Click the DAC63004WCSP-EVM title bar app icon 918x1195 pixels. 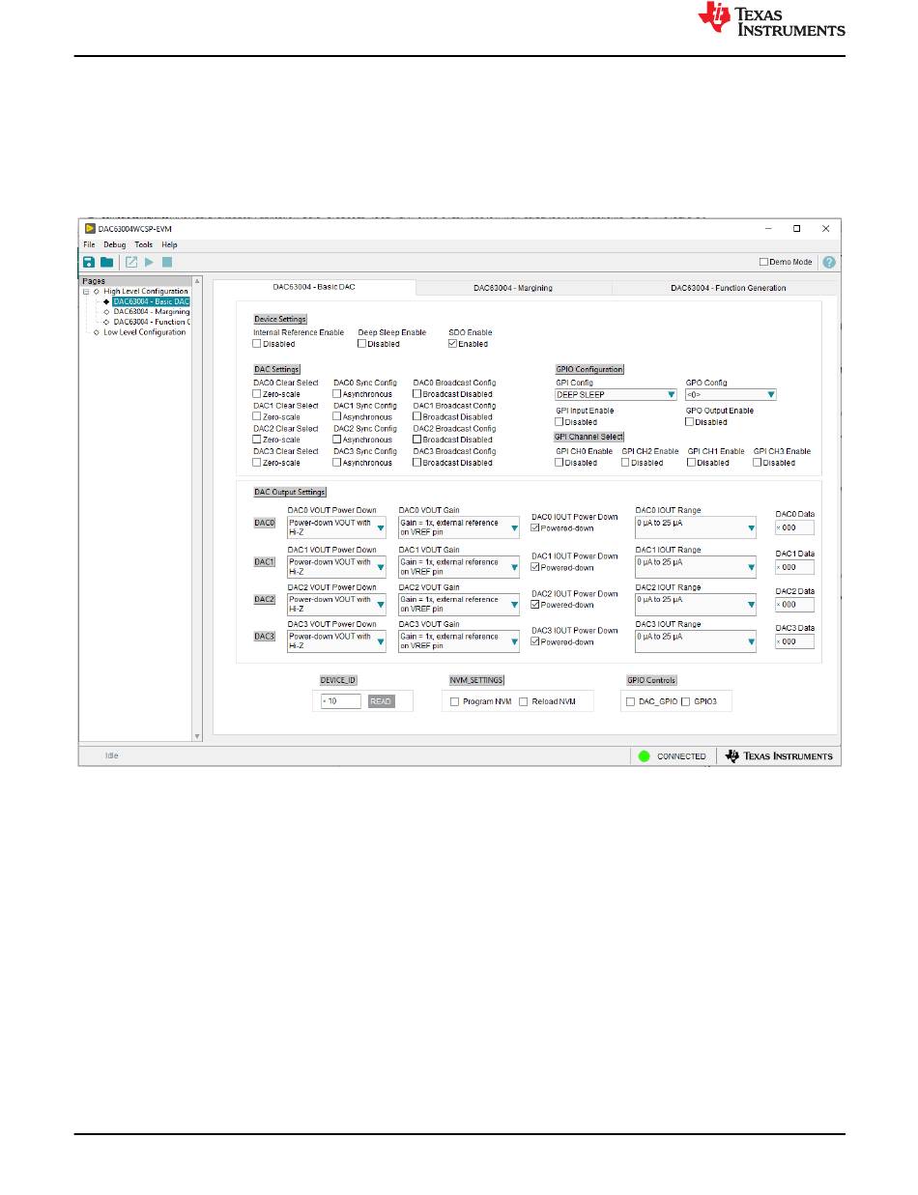tap(90, 229)
